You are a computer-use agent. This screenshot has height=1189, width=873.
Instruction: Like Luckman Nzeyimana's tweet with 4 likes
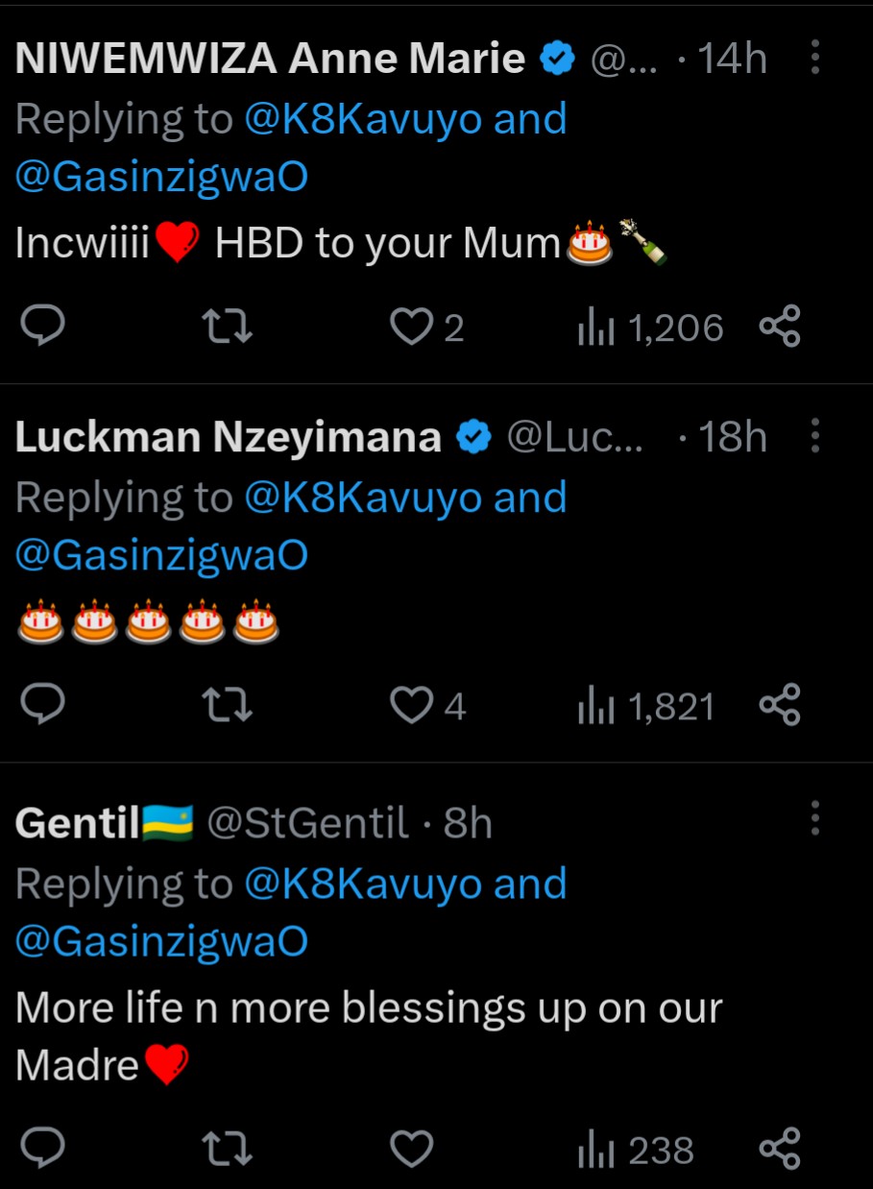pyautogui.click(x=412, y=706)
